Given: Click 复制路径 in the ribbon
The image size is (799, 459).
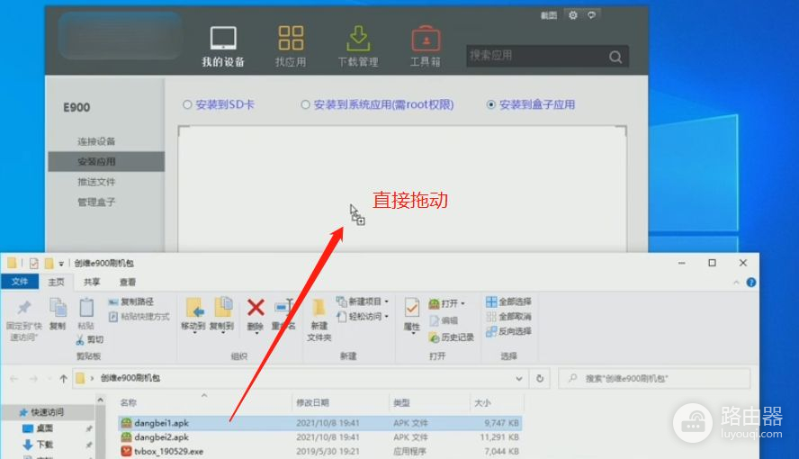Looking at the screenshot, I should [x=131, y=301].
